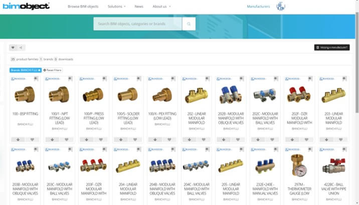Expand the About us dropdown menu
Screen dimensions: 359x205
tap(161, 6)
